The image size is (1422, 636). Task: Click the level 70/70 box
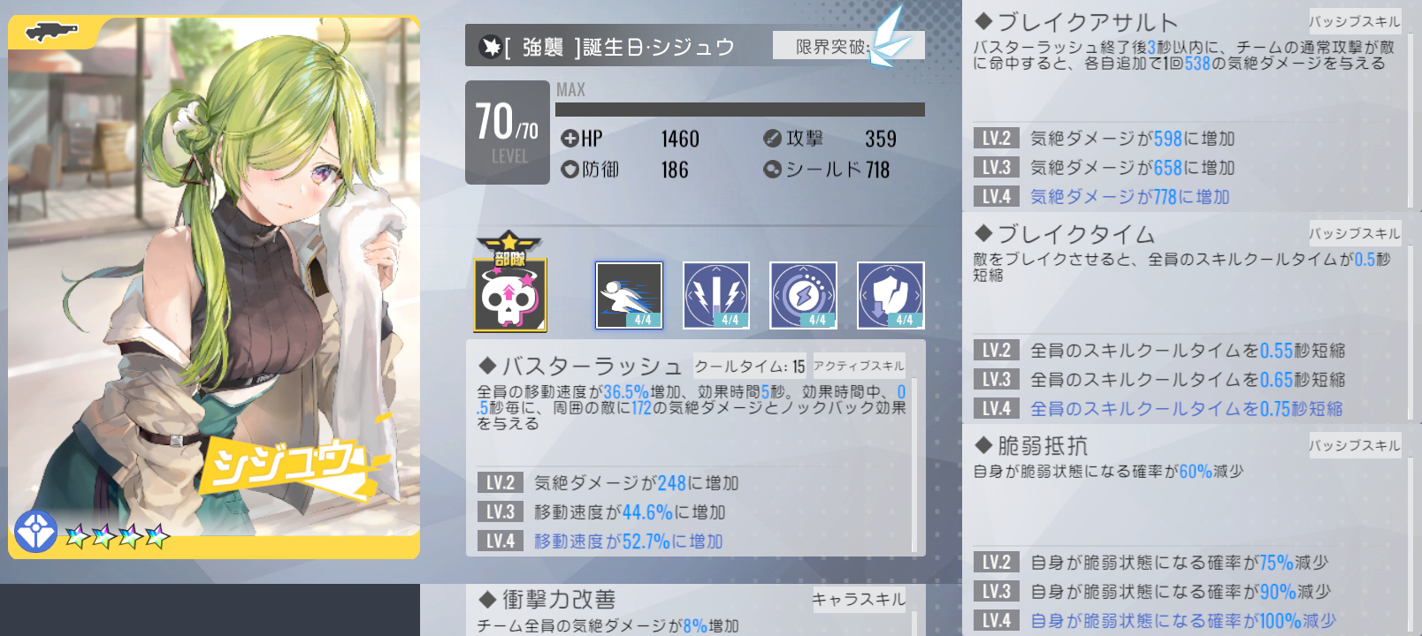(508, 132)
